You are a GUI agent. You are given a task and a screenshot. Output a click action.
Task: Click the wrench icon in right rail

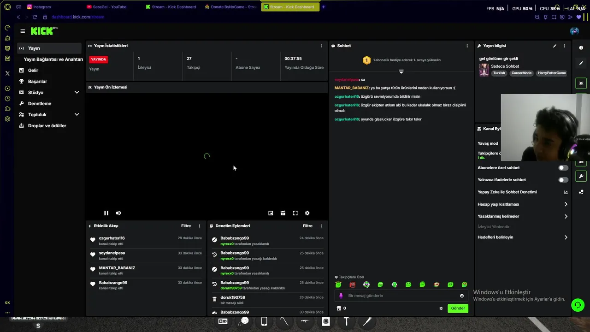[x=581, y=176]
